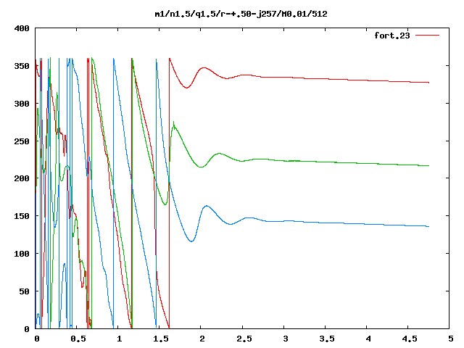Click the y-axis label 300

point(22,104)
